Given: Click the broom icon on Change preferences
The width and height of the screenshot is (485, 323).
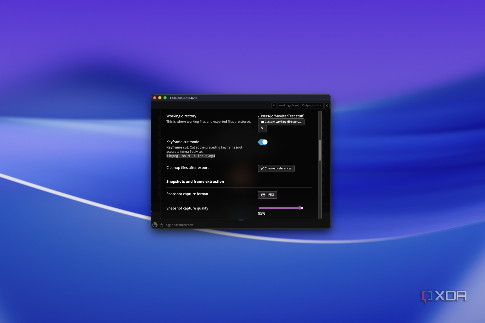Looking at the screenshot, I should click(x=262, y=168).
